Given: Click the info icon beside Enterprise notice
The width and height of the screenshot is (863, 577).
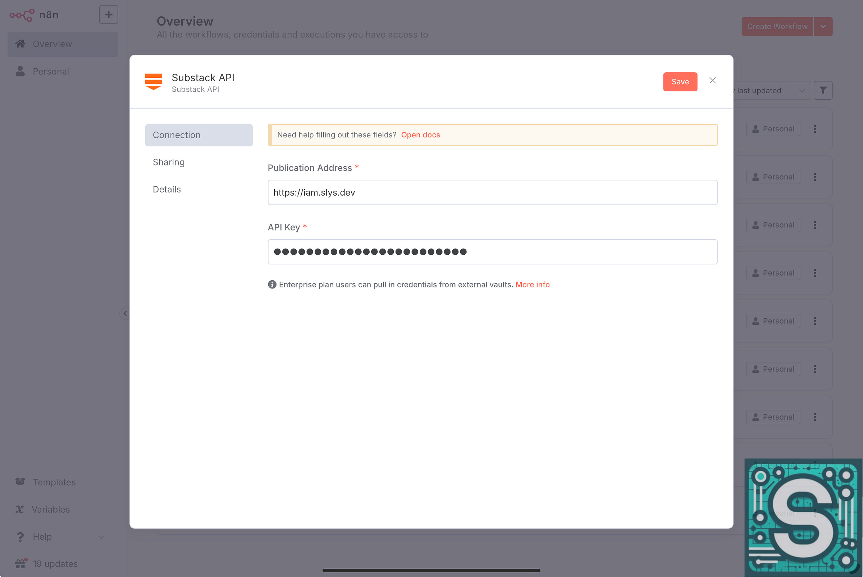Looking at the screenshot, I should (272, 285).
